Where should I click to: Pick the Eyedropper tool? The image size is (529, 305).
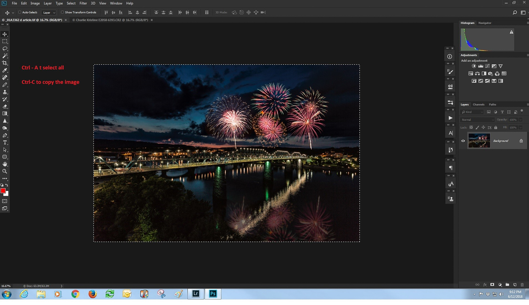point(5,71)
